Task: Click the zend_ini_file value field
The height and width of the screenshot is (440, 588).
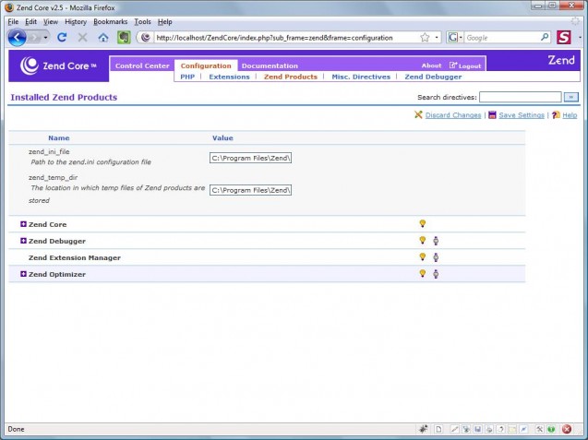Action: coord(250,158)
